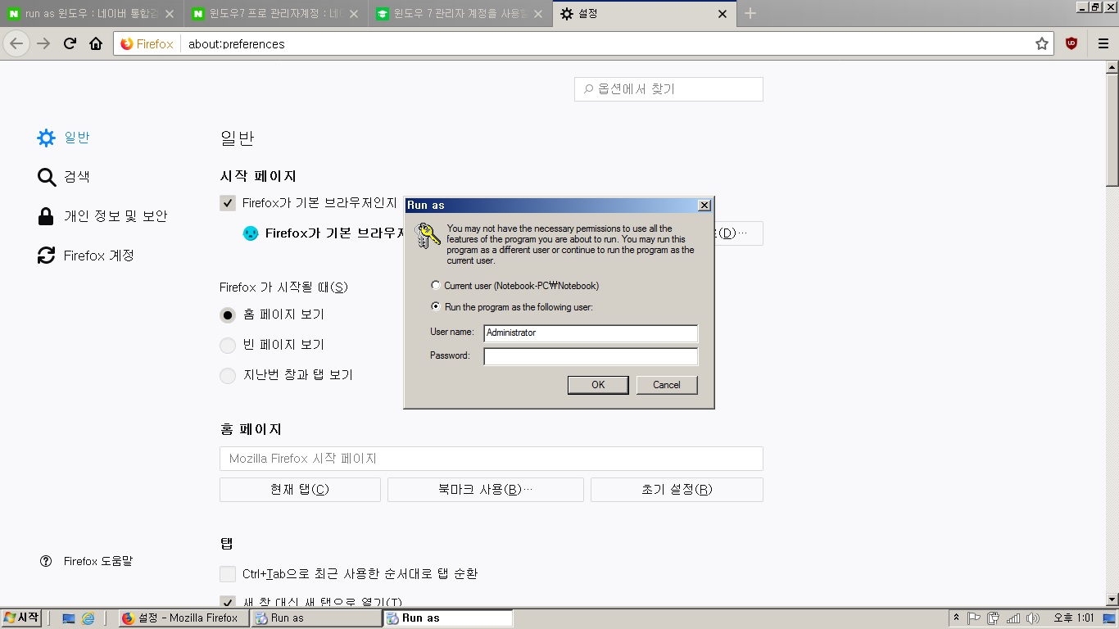
Task: Click the Password input field
Action: click(591, 356)
